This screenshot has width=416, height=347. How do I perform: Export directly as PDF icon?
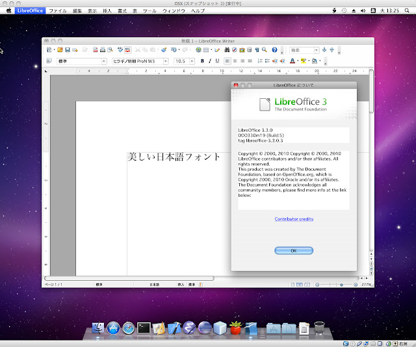coord(96,49)
